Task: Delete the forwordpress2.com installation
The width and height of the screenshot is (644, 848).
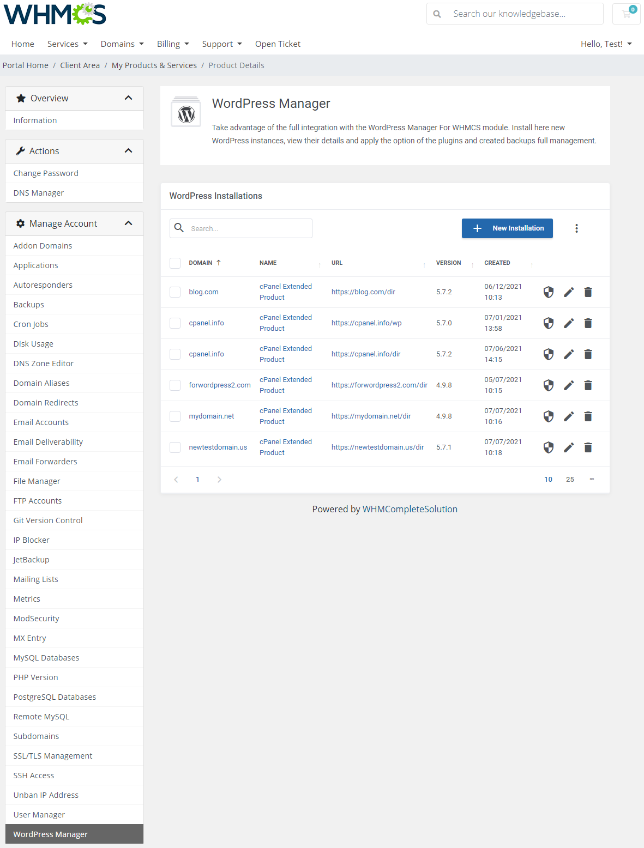Action: coord(588,385)
